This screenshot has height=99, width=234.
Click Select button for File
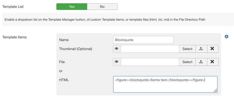pos(187,62)
